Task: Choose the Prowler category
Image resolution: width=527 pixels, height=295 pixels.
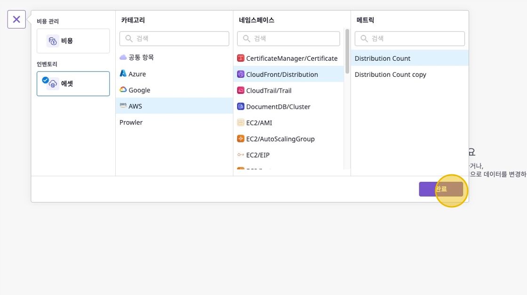Action: (131, 123)
